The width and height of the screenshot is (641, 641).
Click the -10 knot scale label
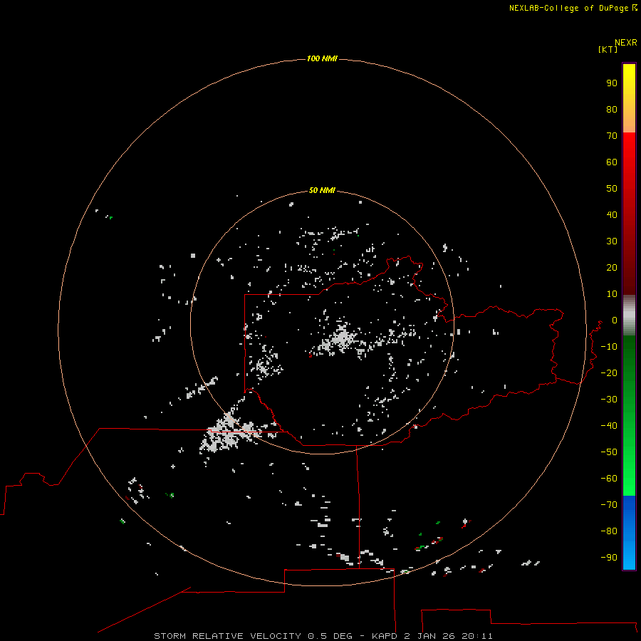point(609,347)
